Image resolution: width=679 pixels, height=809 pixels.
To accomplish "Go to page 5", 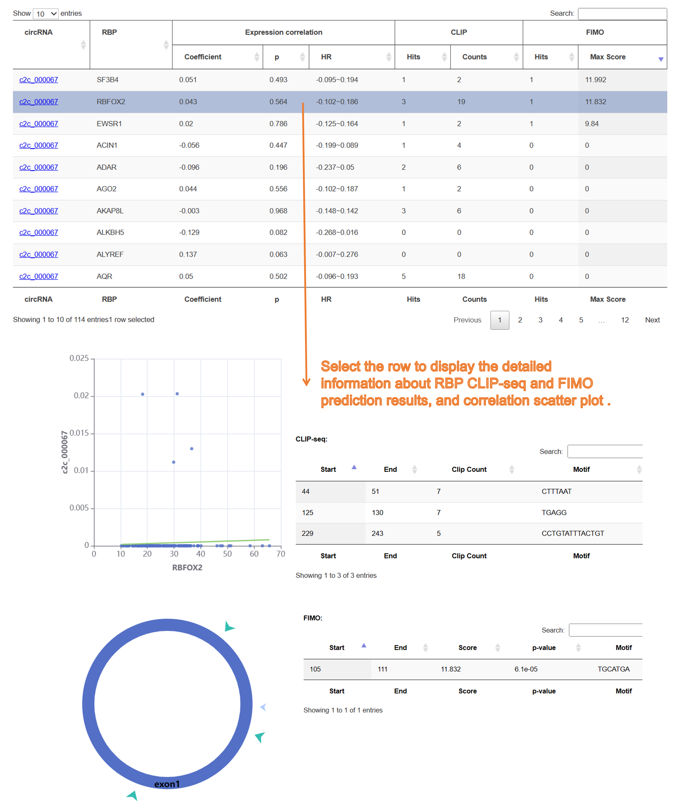I will coord(581,320).
